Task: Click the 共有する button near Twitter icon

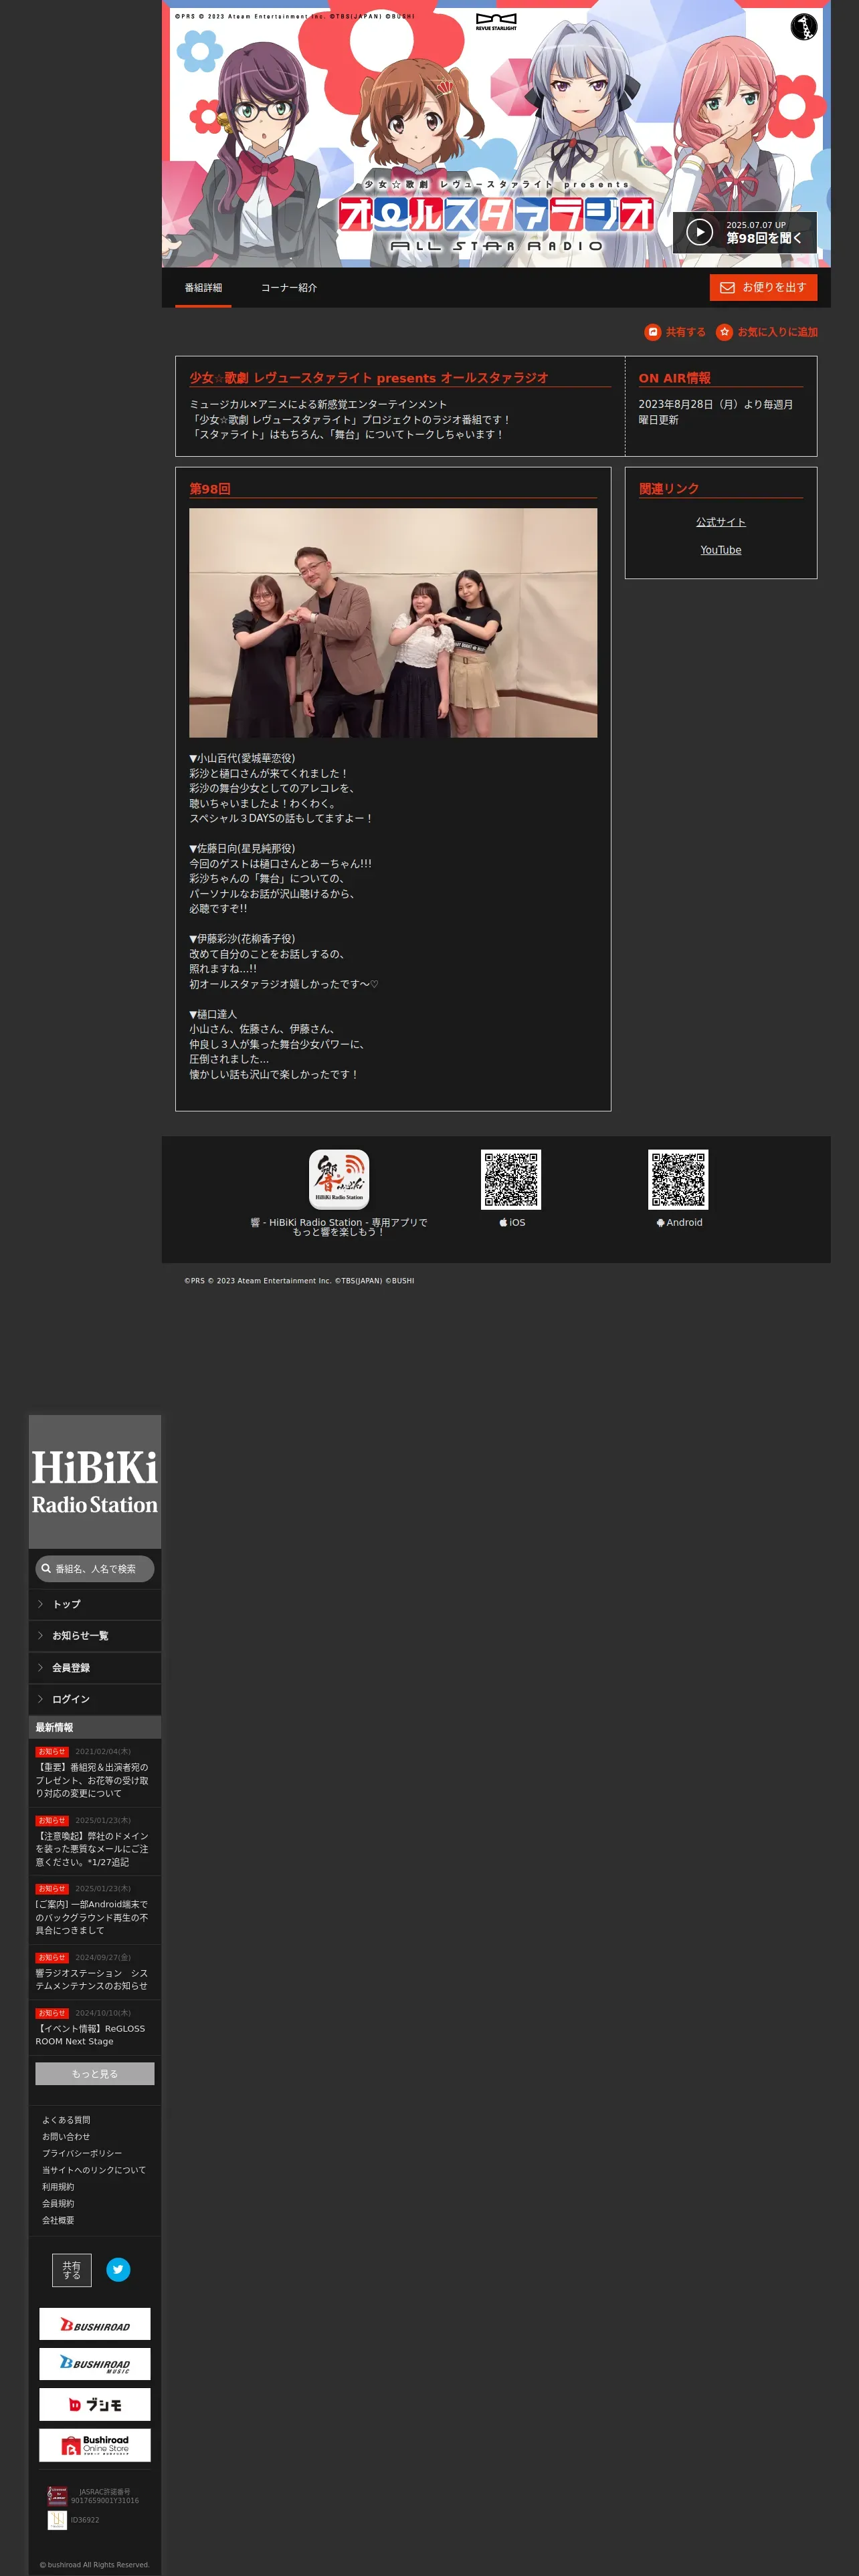Action: click(x=72, y=2270)
